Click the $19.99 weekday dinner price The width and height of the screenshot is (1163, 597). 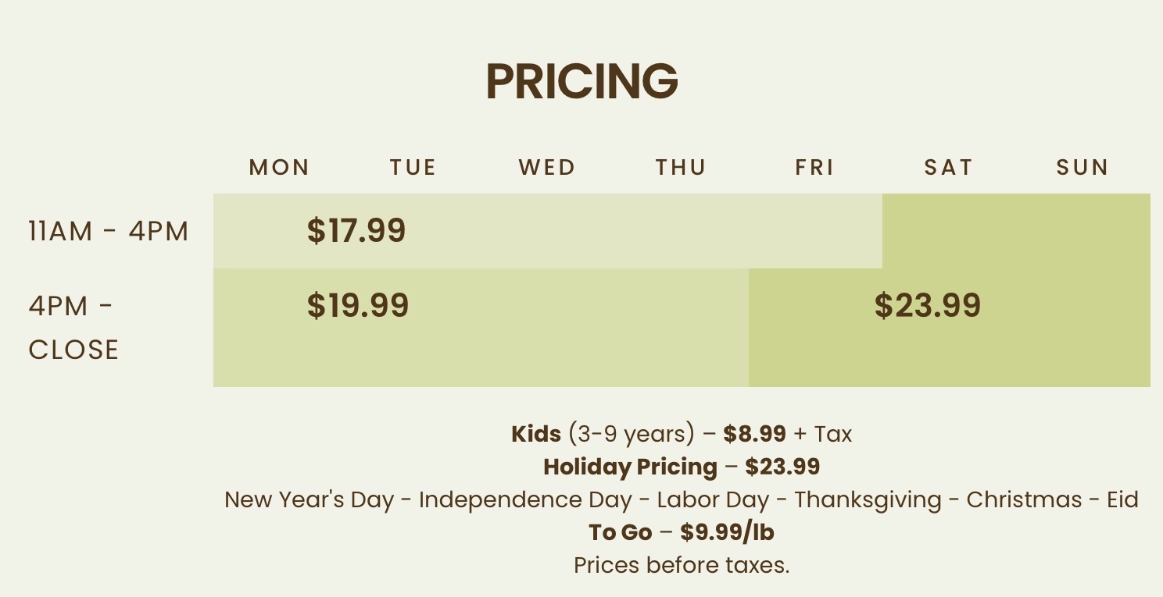point(358,305)
